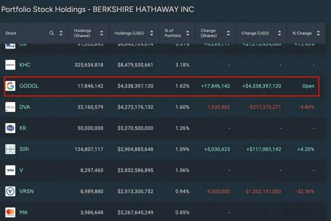Click the Kroger logo icon
This screenshot has width=331, height=221.
coord(10,128)
